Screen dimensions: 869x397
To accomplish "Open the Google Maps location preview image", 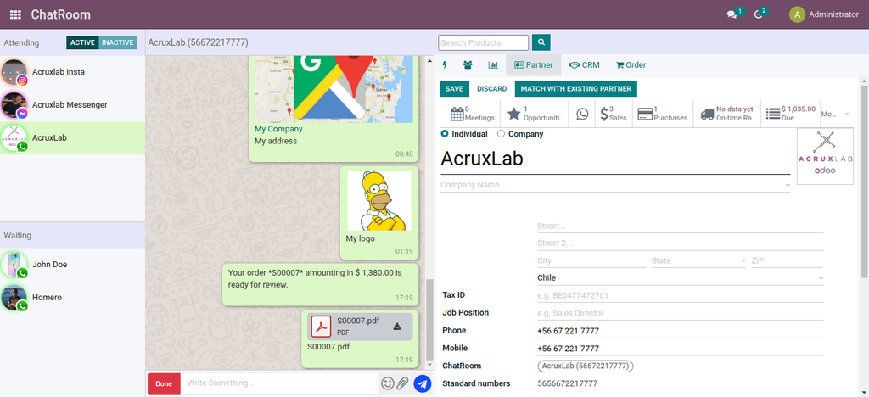I will 334,88.
